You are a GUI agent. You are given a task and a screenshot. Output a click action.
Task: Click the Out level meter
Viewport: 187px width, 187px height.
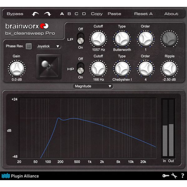[x=171, y=128]
